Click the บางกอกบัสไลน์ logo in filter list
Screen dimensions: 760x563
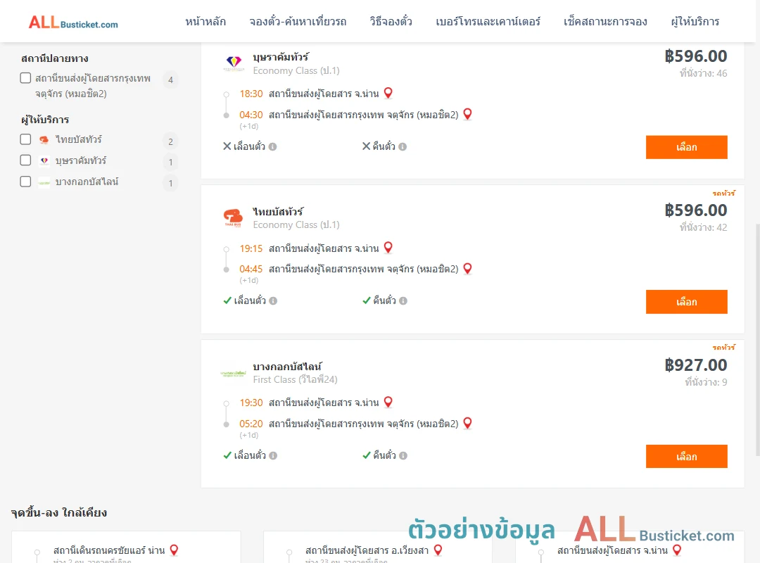point(44,182)
